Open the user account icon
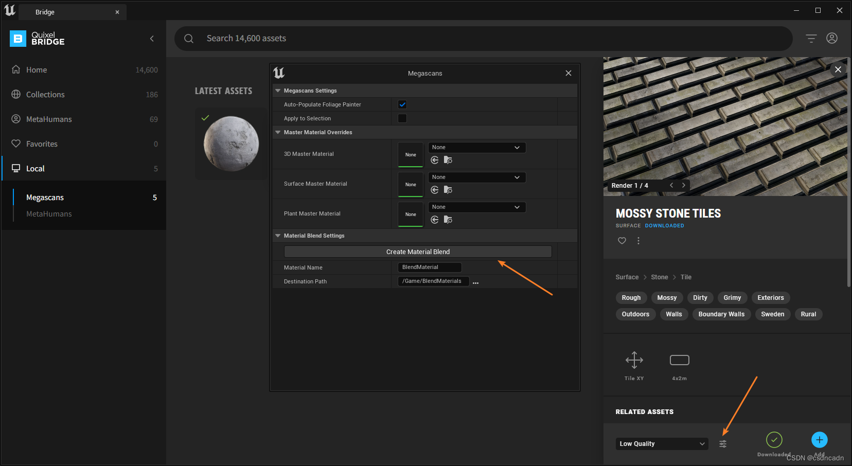 coord(832,38)
